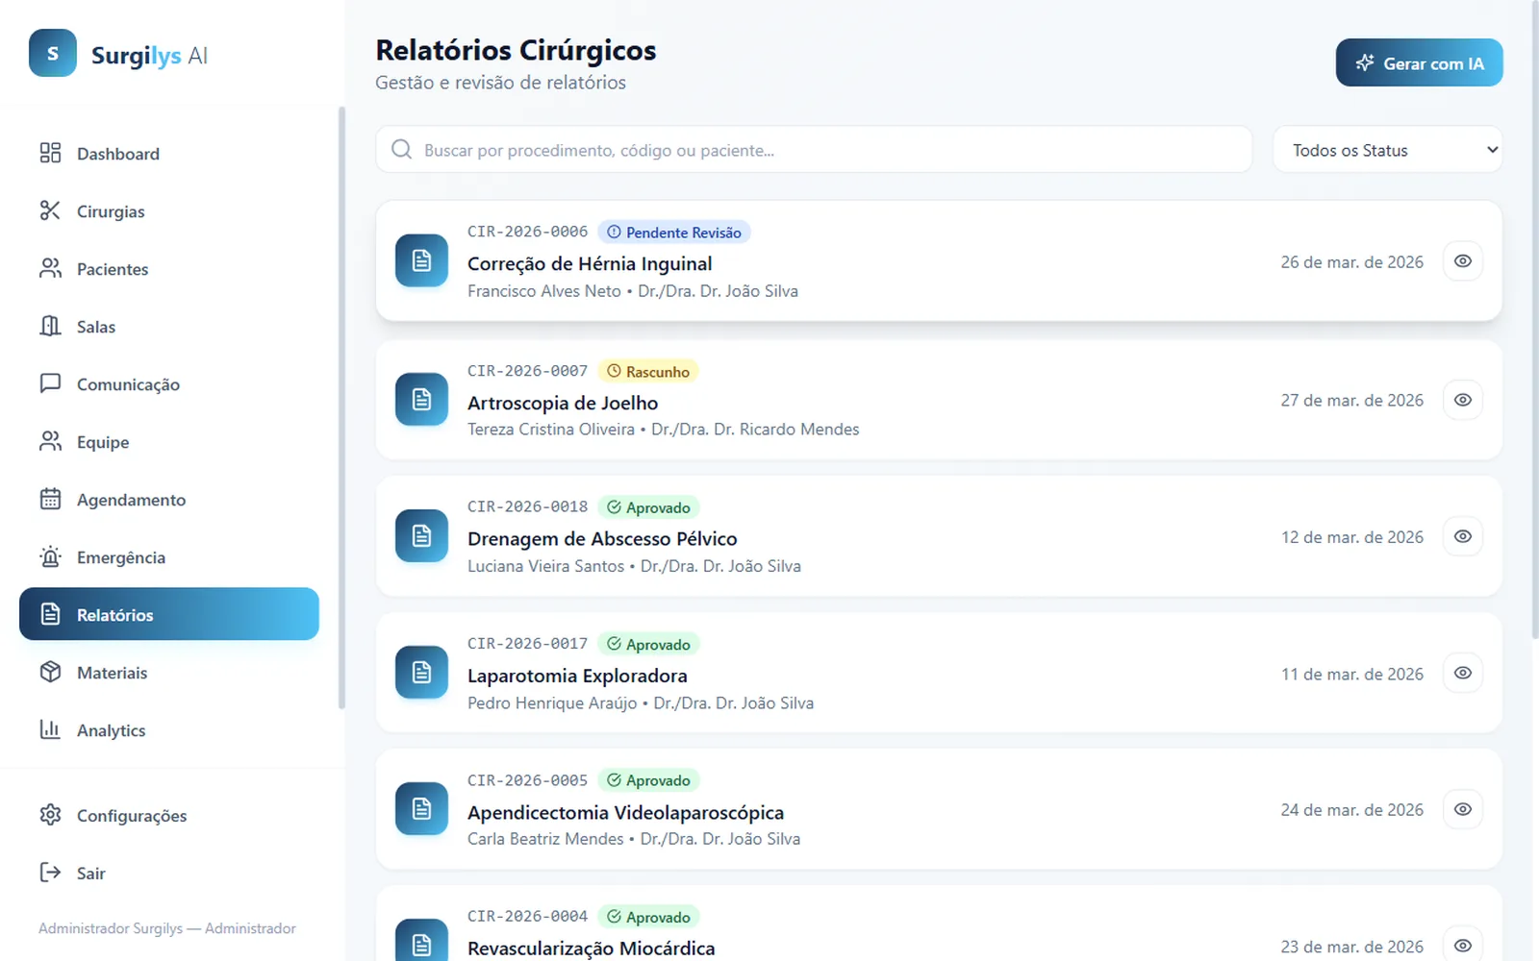
Task: Click the Salas door icon
Action: tap(50, 326)
